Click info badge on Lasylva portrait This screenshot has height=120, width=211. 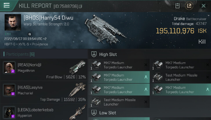(13, 94)
